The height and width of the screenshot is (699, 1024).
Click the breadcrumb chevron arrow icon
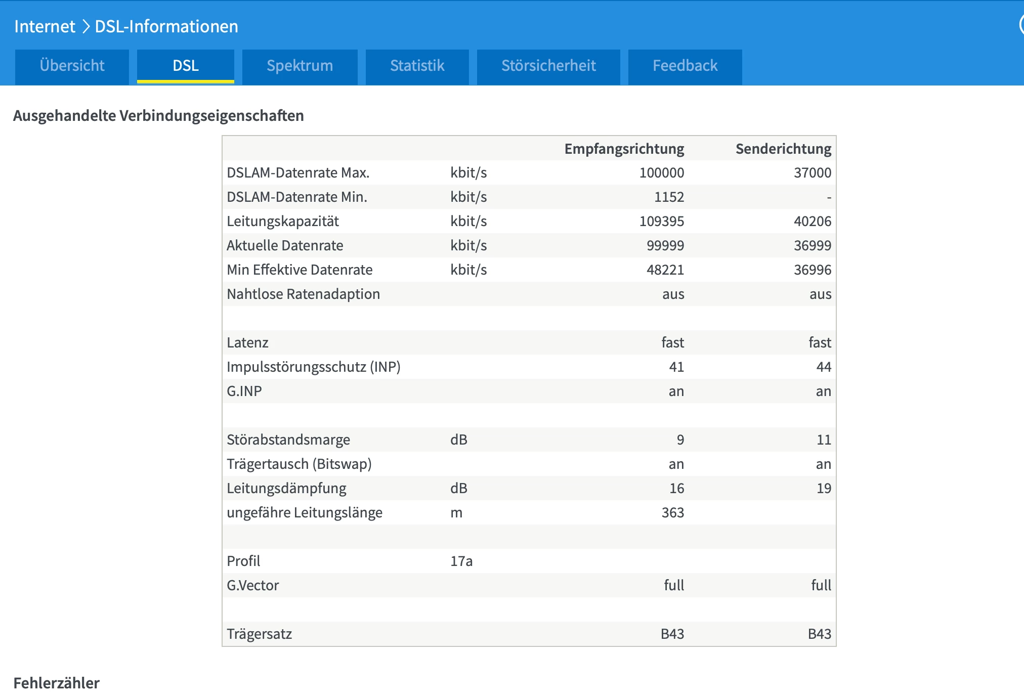click(x=86, y=26)
